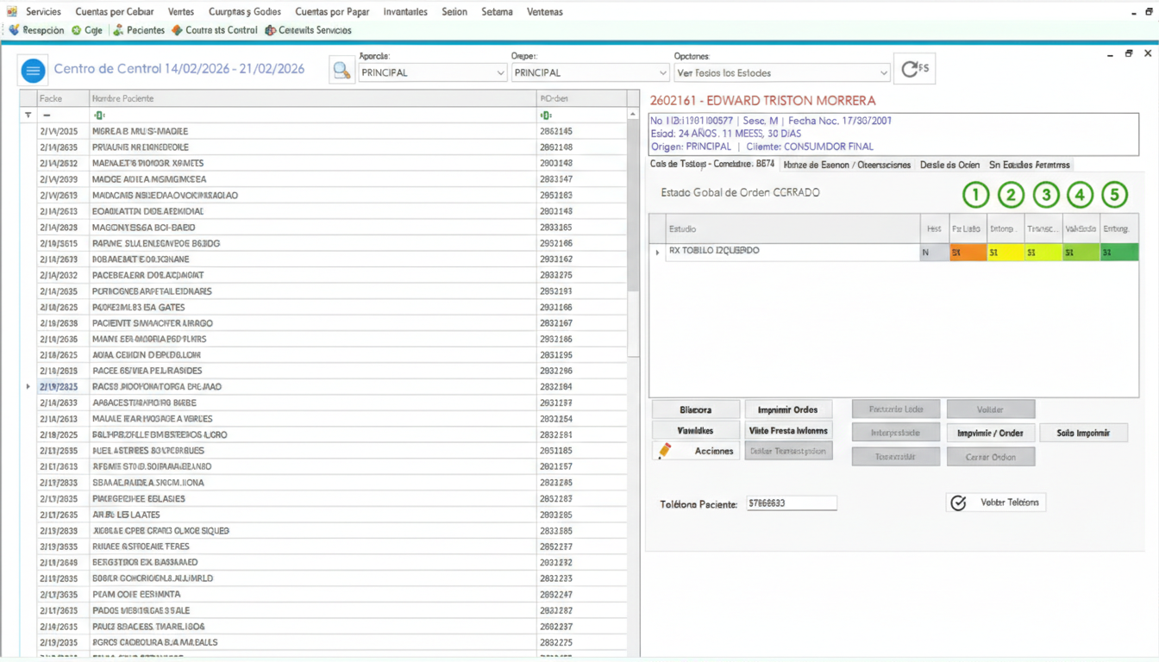Click the filter funnel icon in the grid
The image size is (1159, 662).
point(28,115)
